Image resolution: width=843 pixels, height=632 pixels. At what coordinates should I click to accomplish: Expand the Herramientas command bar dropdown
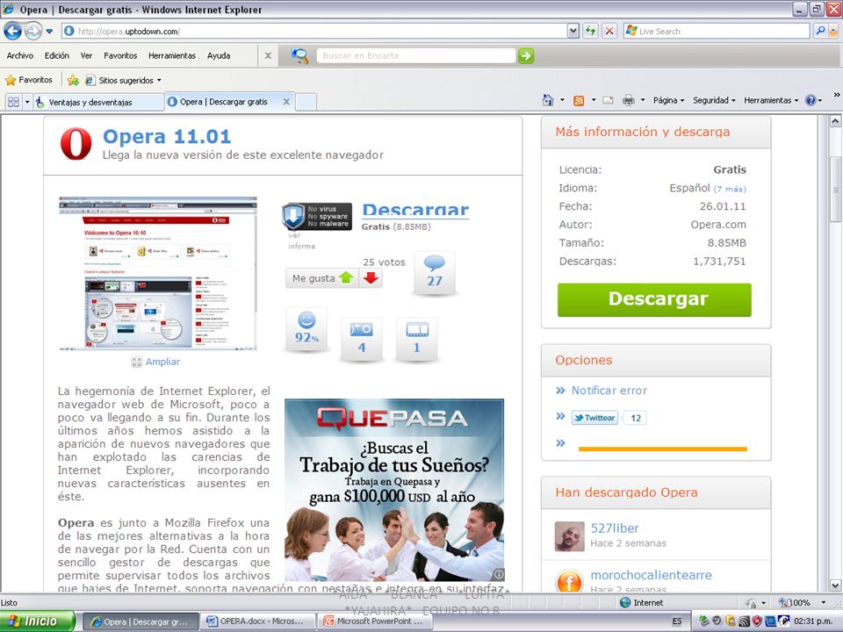(x=796, y=100)
